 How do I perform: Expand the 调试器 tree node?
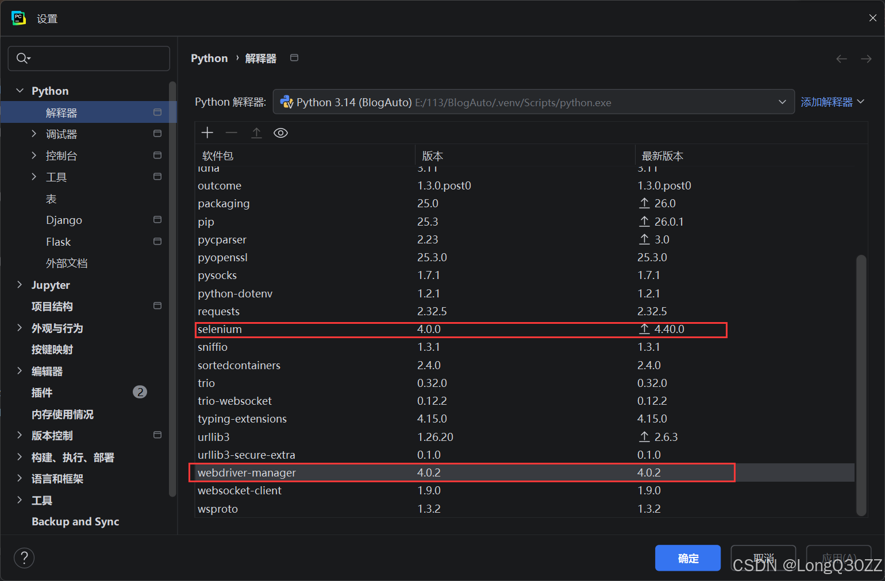click(34, 134)
